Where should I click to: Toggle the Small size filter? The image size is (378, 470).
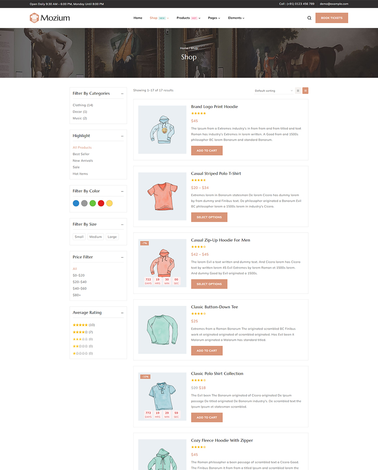(79, 237)
